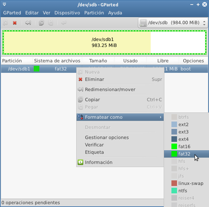Expand the Formatear como submenu arrow
Screen dimensions: 209x207
pyautogui.click(x=161, y=117)
